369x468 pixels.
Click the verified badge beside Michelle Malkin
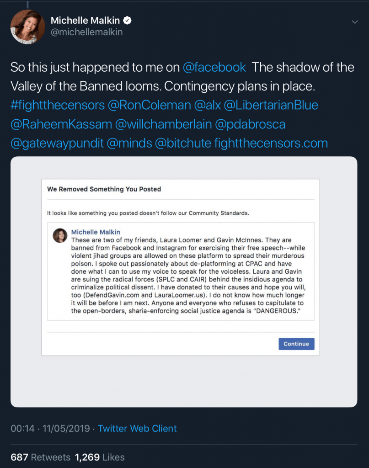pyautogui.click(x=129, y=21)
